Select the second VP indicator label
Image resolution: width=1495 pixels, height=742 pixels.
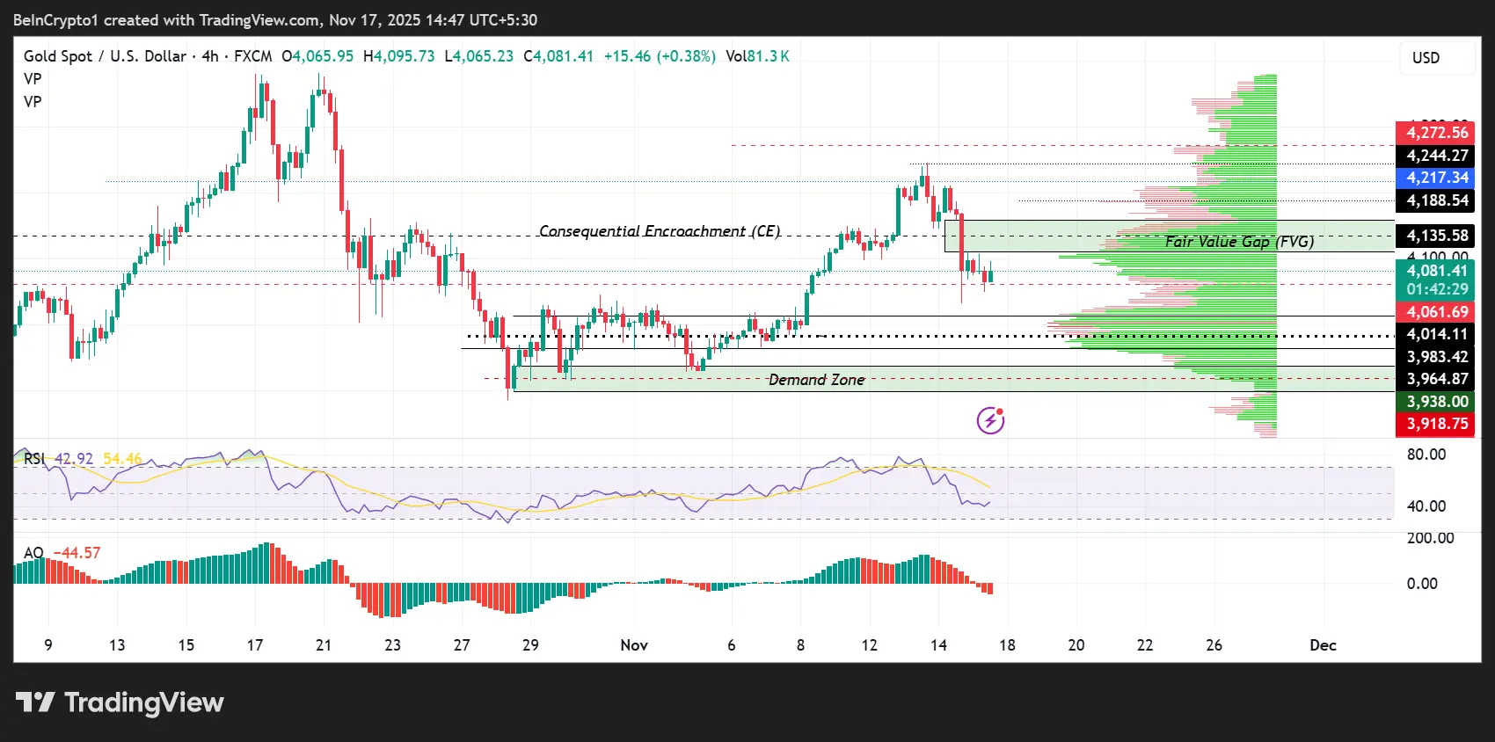(33, 102)
